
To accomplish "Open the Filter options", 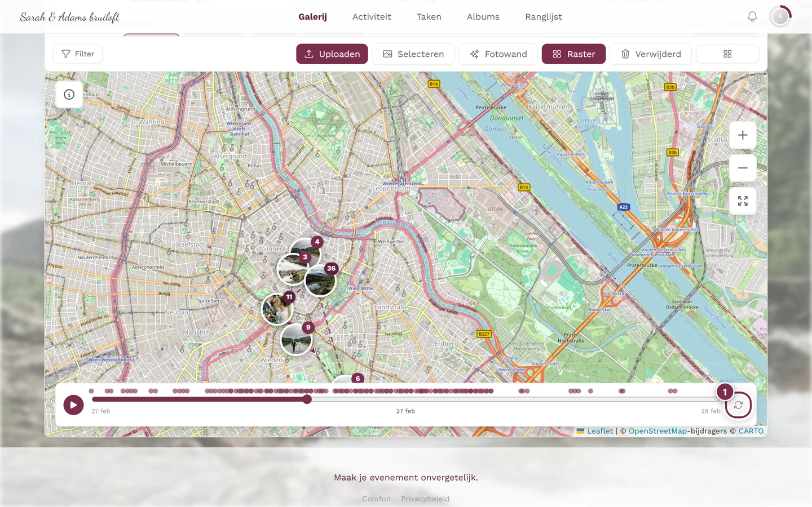I will click(78, 54).
